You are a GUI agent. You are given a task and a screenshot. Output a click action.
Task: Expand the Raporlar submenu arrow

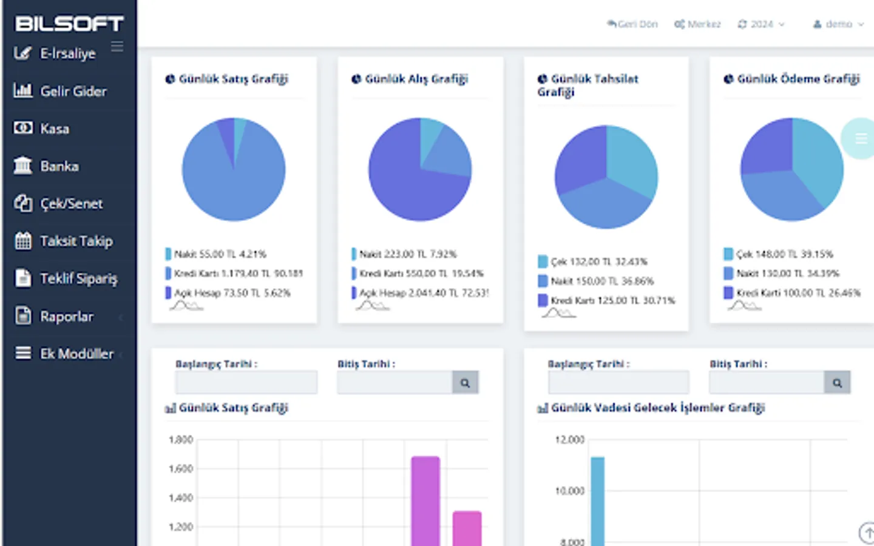tap(121, 317)
